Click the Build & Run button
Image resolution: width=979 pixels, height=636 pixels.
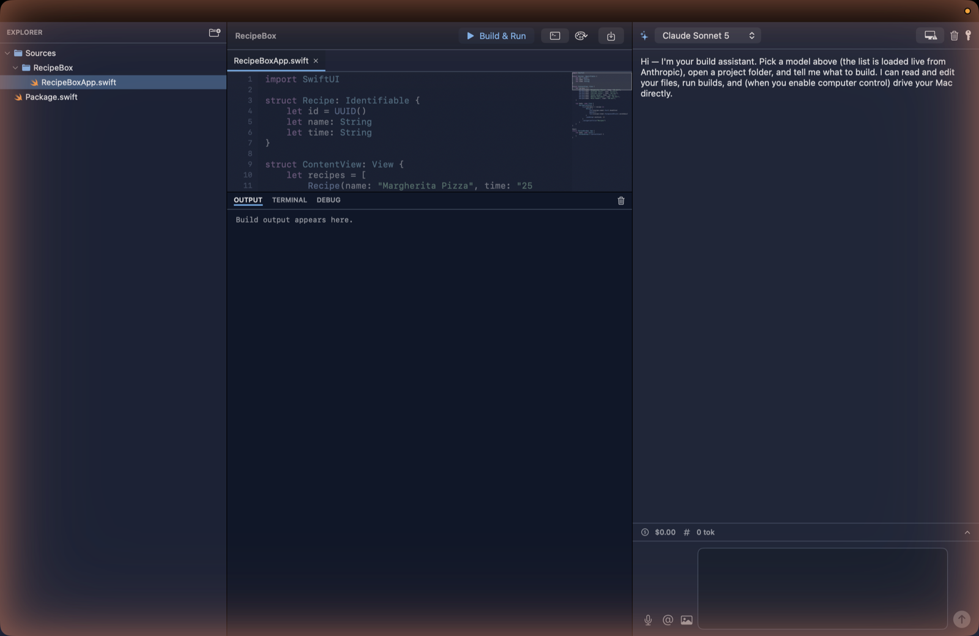[x=496, y=36]
